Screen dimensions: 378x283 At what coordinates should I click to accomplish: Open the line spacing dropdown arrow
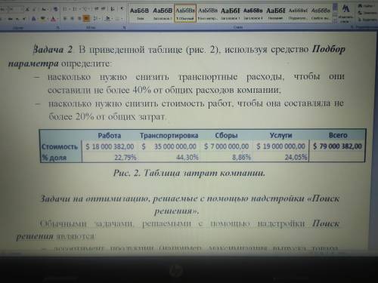coord(100,19)
